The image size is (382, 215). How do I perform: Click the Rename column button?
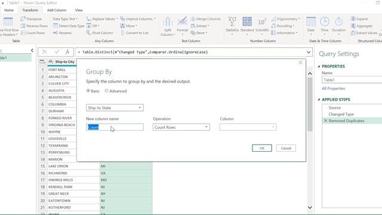62,33
